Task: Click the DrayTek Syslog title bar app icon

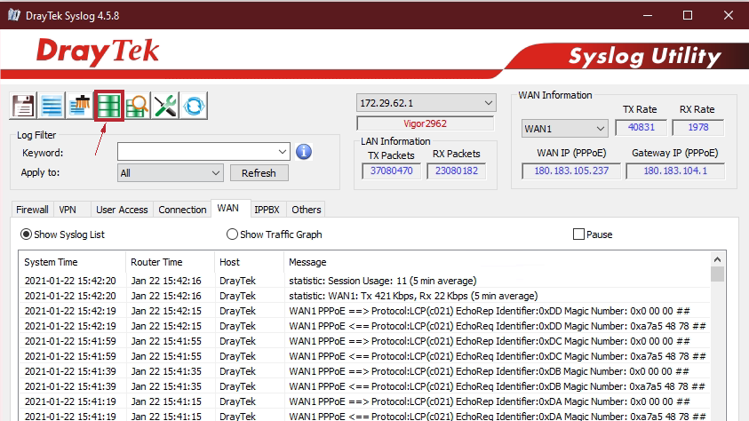Action: click(x=14, y=15)
